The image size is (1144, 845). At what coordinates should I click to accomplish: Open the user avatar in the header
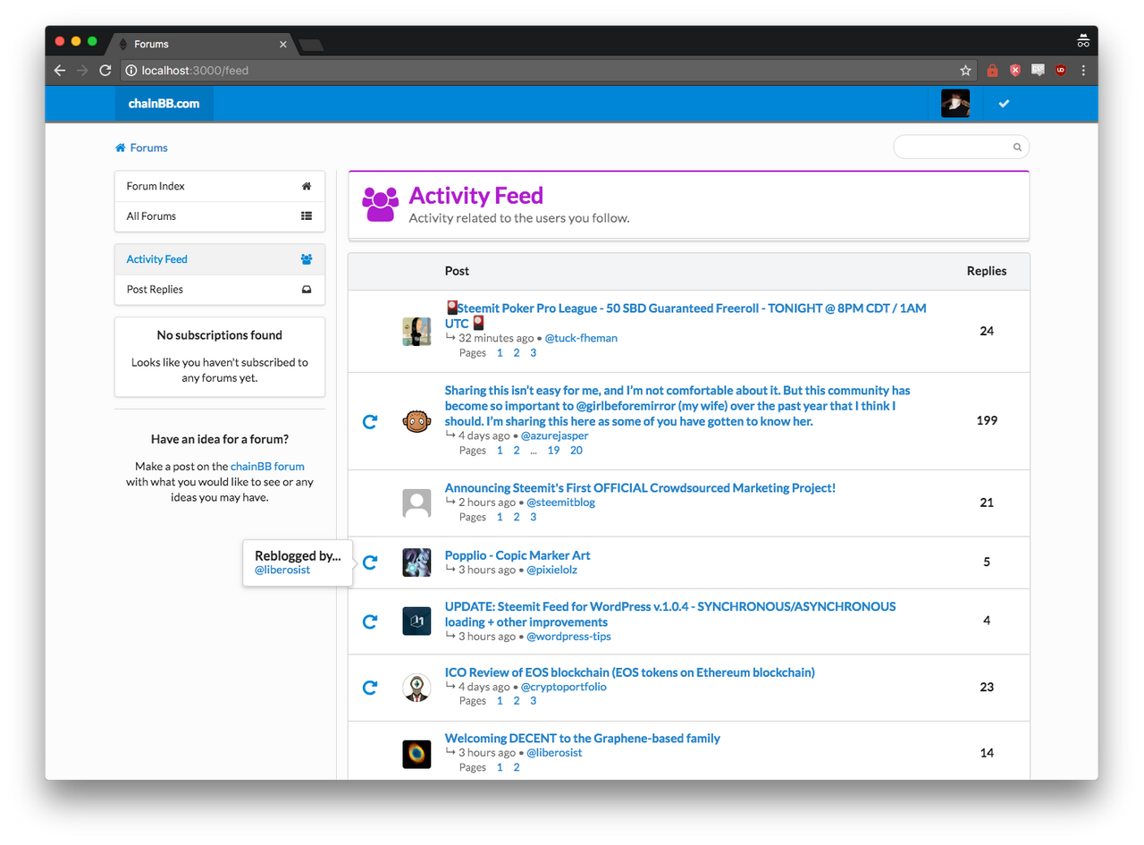click(x=955, y=104)
